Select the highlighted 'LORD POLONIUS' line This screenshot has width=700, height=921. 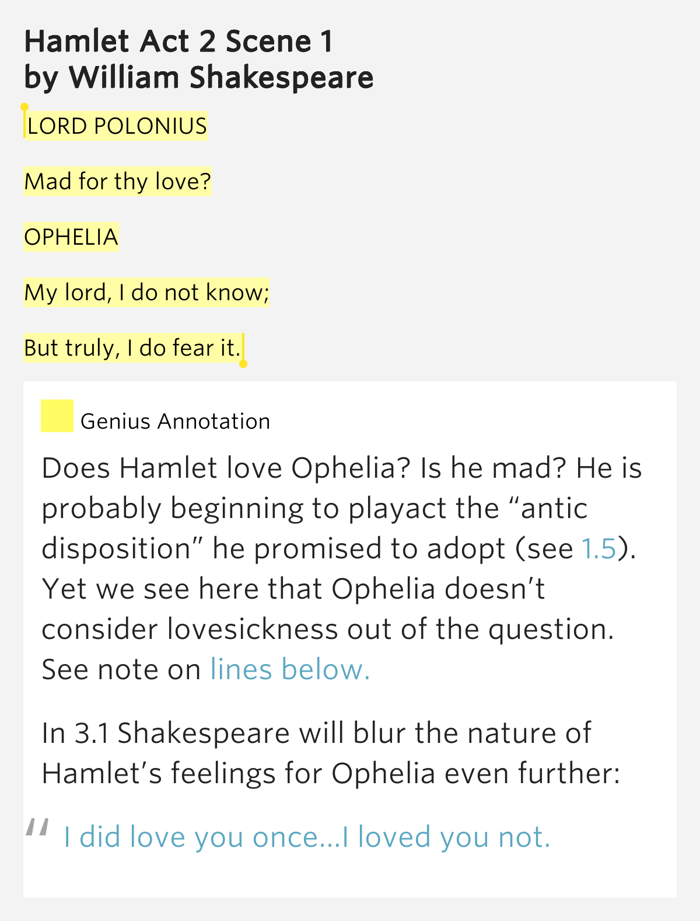tap(116, 126)
